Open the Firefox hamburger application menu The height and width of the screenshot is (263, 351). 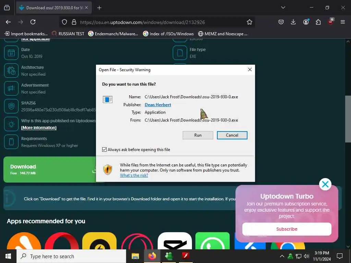[x=343, y=22]
